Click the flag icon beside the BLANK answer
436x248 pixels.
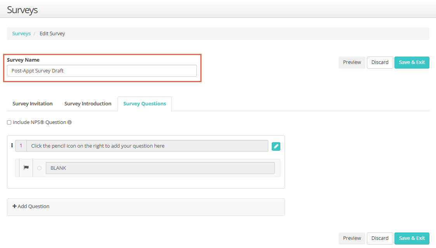[x=26, y=167]
